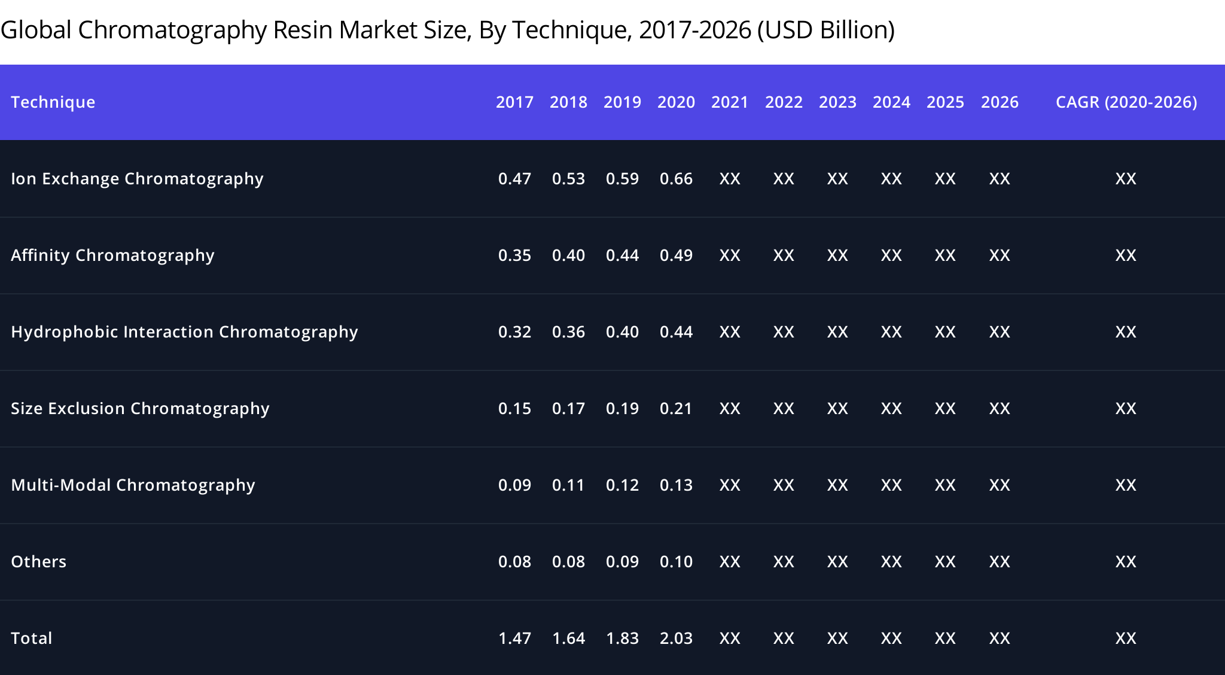The height and width of the screenshot is (675, 1225).
Task: Click the table title heading
Action: tap(447, 30)
